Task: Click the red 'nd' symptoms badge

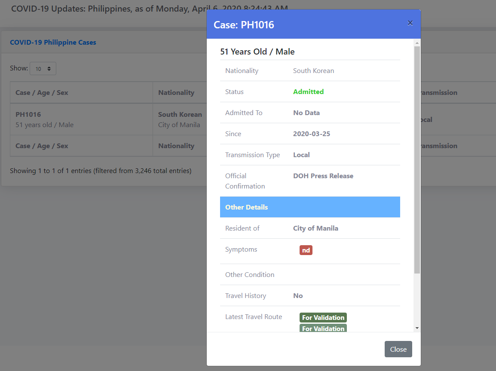Action: pyautogui.click(x=306, y=250)
